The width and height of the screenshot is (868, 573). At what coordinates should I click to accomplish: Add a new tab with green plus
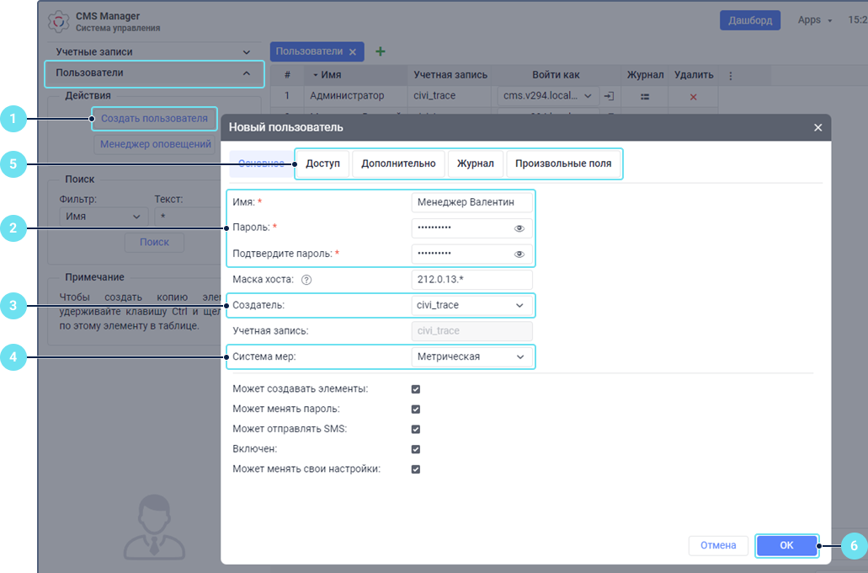(381, 51)
